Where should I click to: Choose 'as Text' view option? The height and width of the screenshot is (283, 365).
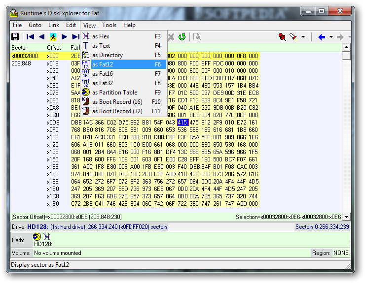(x=124, y=46)
